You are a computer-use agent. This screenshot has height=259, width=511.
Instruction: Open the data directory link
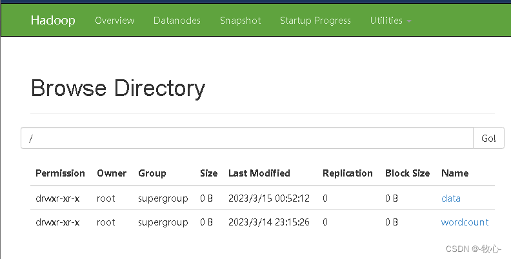pos(451,198)
